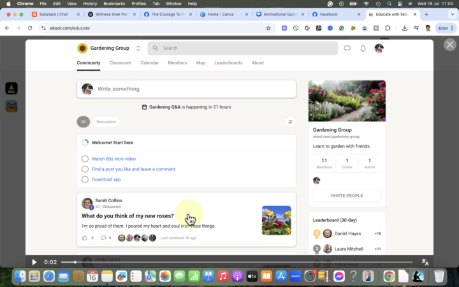The width and height of the screenshot is (459, 287).
Task: Click the garden cover image
Action: (x=347, y=101)
